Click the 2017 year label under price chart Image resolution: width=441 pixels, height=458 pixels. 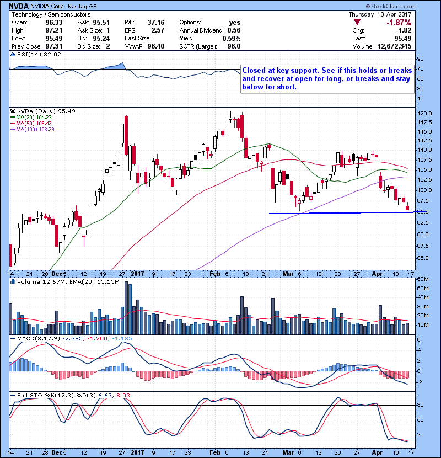[x=137, y=274]
